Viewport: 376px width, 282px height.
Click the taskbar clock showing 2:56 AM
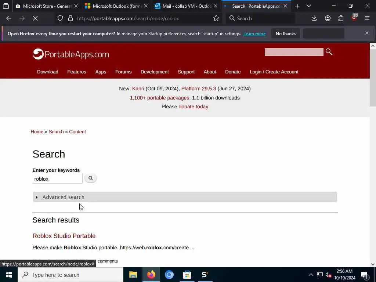click(x=345, y=275)
